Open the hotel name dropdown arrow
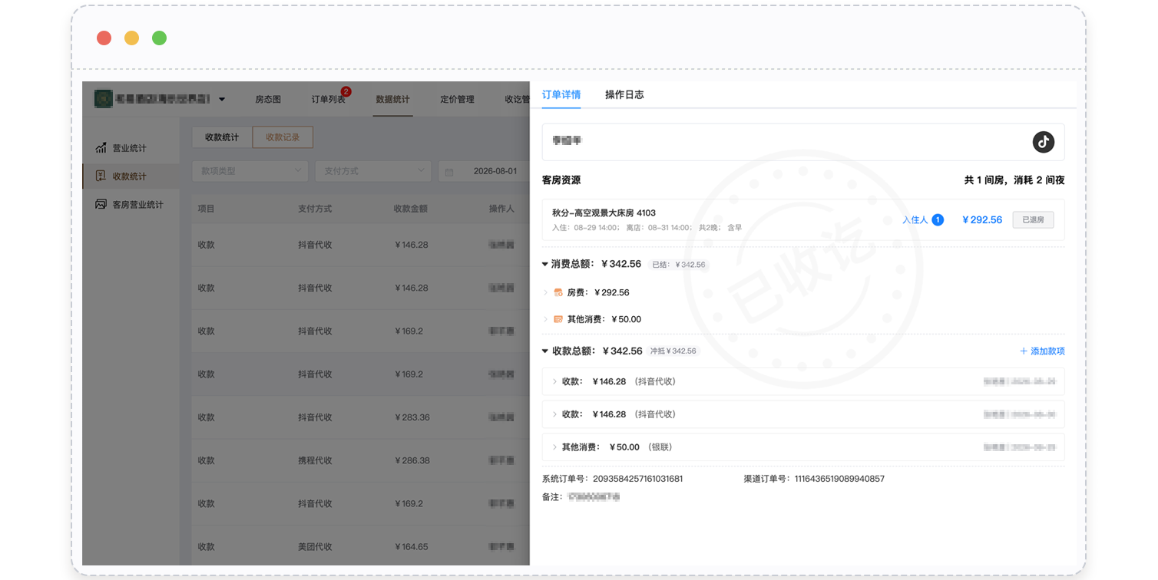Image resolution: width=1158 pixels, height=580 pixels. click(x=222, y=99)
